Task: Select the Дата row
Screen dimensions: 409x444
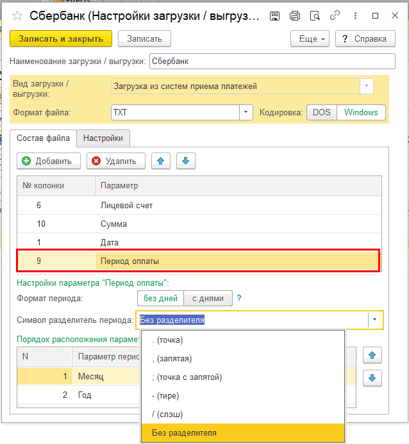Action: [199, 242]
